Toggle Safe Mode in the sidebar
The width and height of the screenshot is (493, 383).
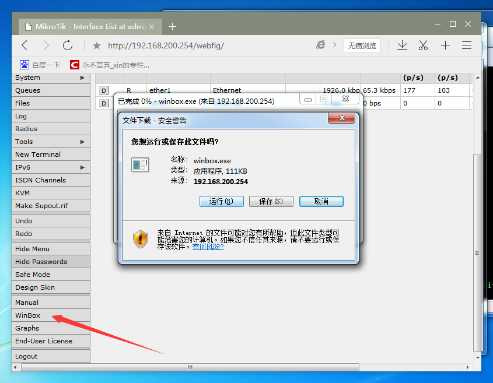tap(51, 275)
